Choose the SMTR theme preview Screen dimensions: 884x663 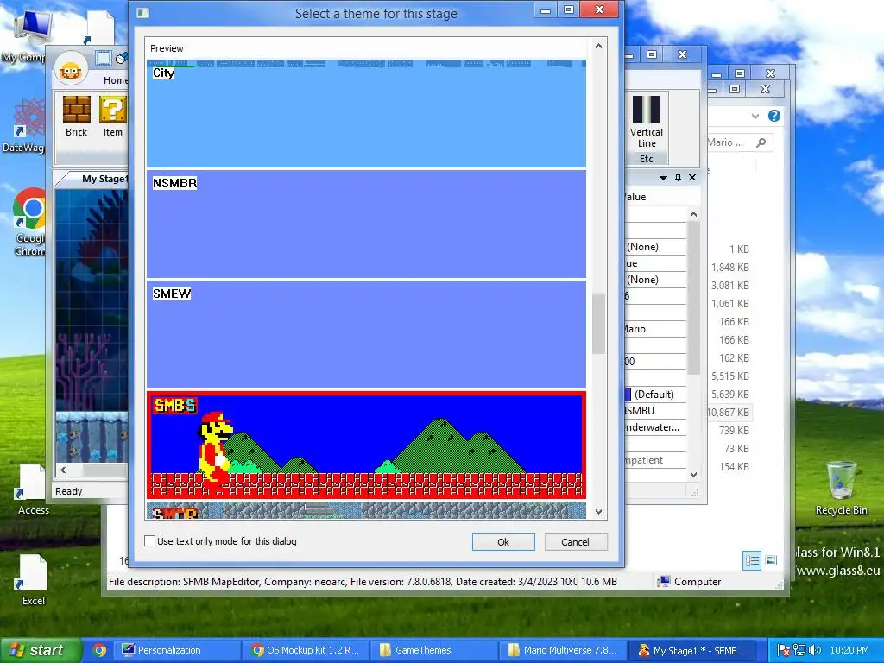click(366, 510)
